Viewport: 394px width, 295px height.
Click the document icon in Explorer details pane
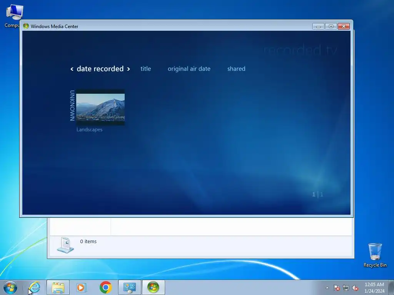pos(65,245)
